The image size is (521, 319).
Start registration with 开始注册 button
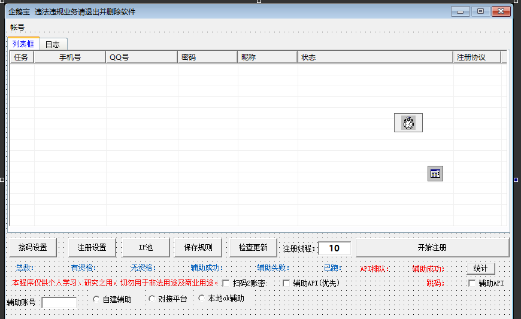tap(432, 248)
